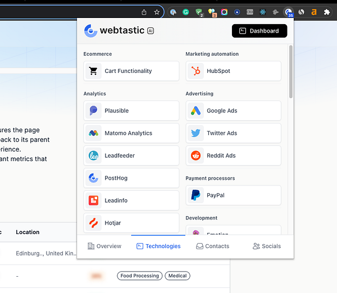Click the Matomo Analytics logo icon

93,133
